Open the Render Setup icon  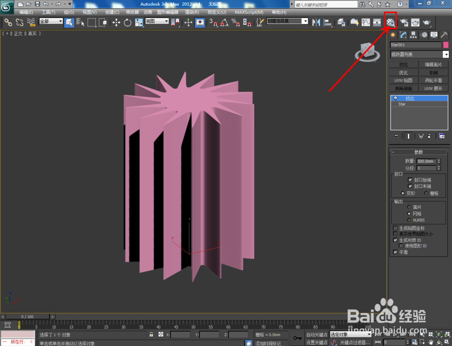[404, 22]
